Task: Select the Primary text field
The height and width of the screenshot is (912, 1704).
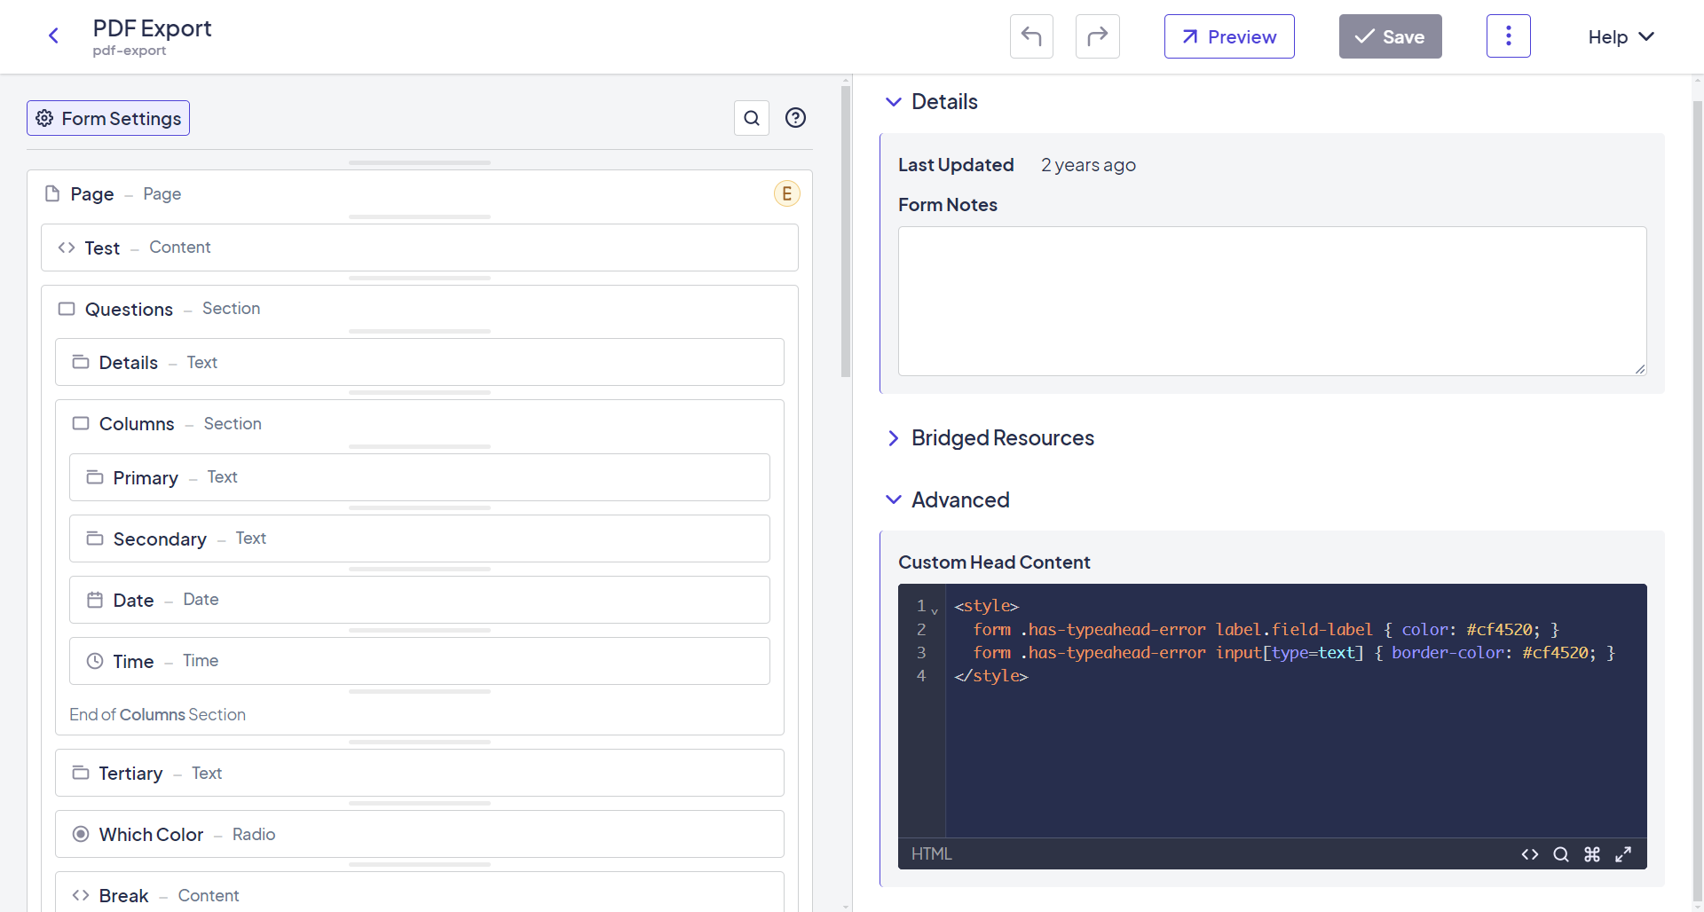Action: point(420,477)
